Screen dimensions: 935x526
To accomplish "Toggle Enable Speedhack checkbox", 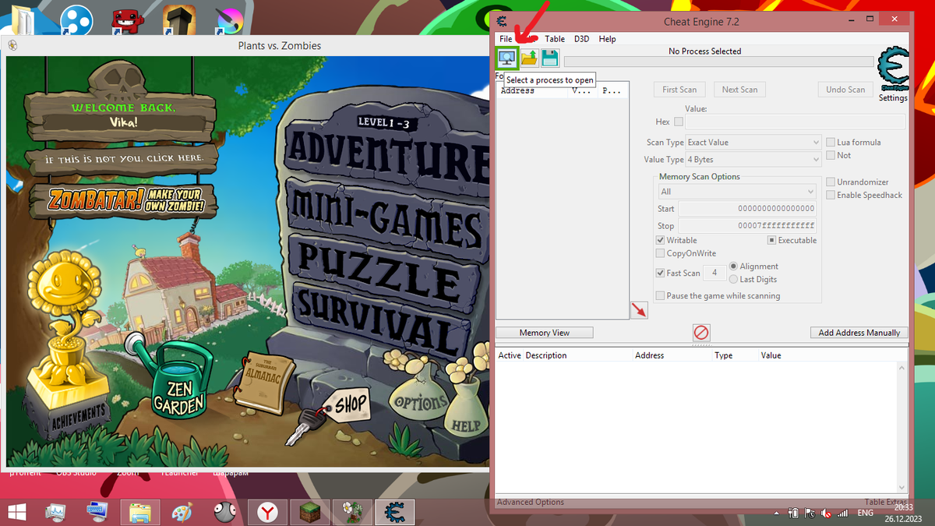I will 831,195.
